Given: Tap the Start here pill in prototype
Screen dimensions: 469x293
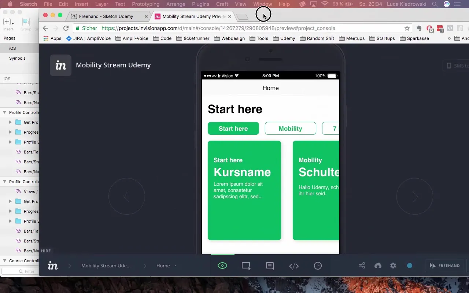Looking at the screenshot, I should tap(233, 129).
